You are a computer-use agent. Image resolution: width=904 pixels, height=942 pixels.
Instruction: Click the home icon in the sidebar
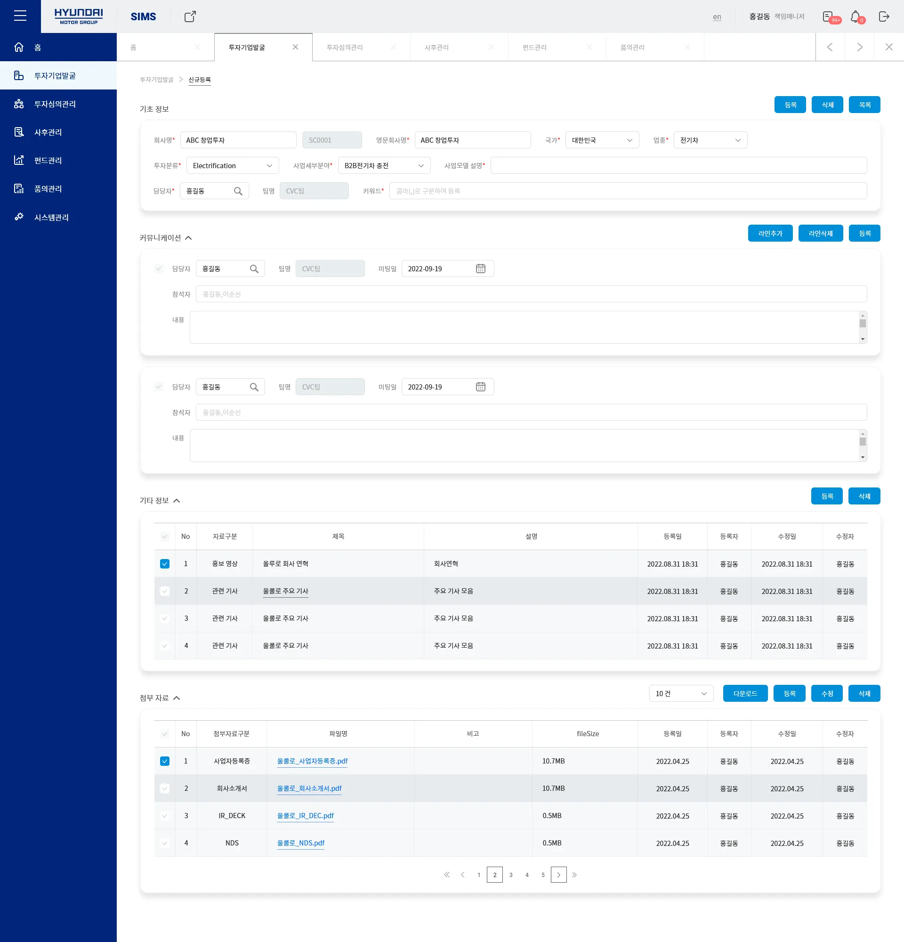pos(19,47)
